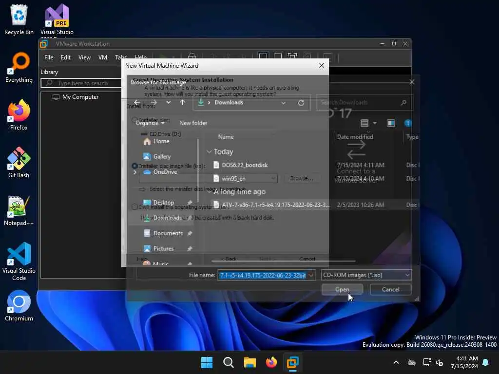Select the DOS6.22_bootdisk file

click(x=245, y=165)
